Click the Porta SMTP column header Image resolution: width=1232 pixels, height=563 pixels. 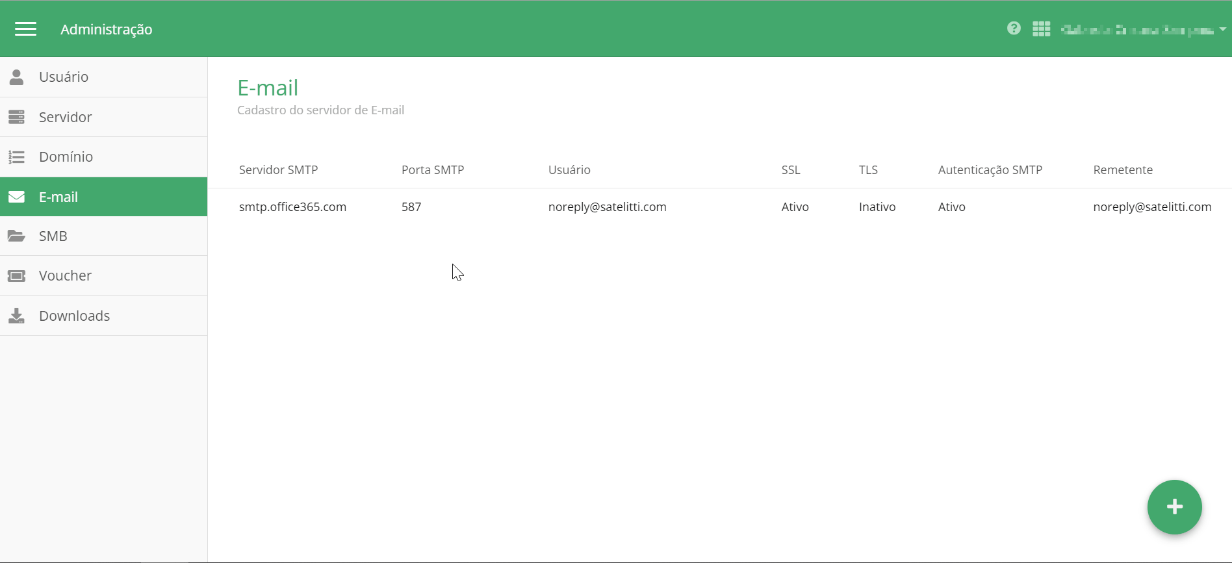[x=433, y=170]
